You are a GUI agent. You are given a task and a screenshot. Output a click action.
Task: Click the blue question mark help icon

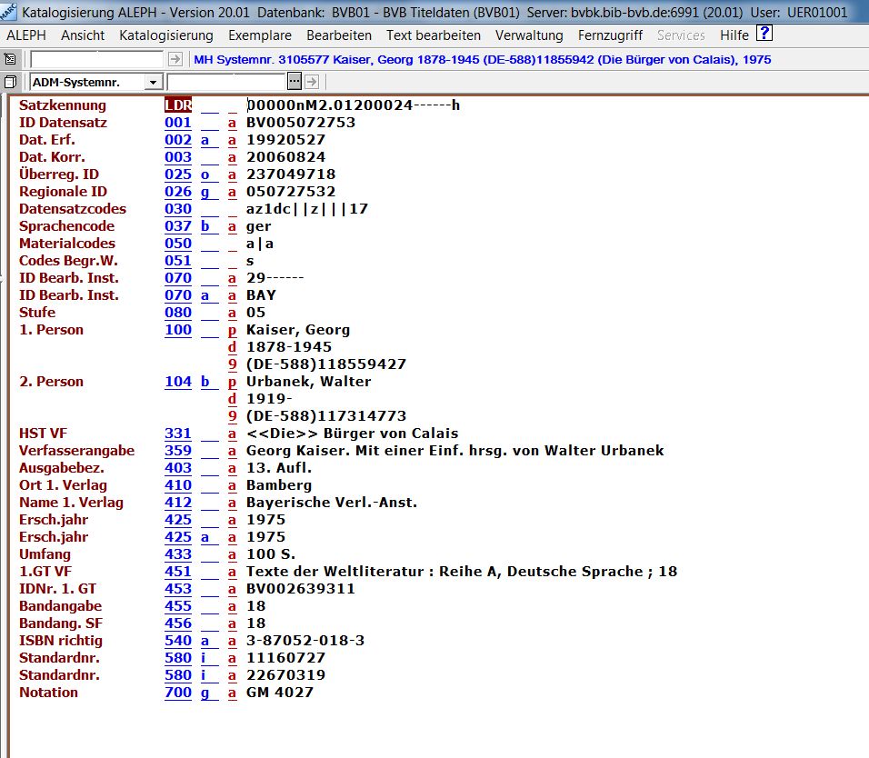coord(764,35)
